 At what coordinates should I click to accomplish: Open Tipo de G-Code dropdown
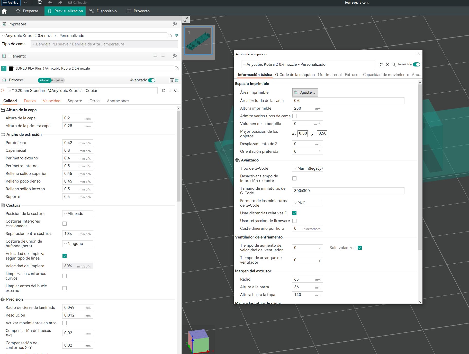pyautogui.click(x=308, y=168)
